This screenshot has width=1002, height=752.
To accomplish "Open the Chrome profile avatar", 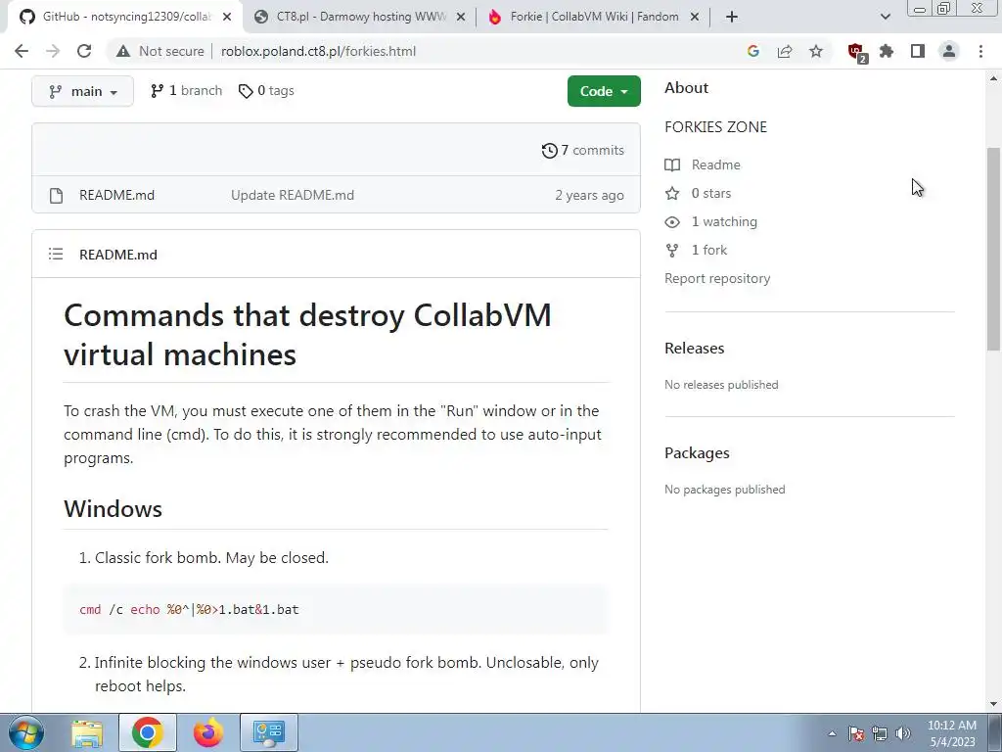I will pos(949,51).
